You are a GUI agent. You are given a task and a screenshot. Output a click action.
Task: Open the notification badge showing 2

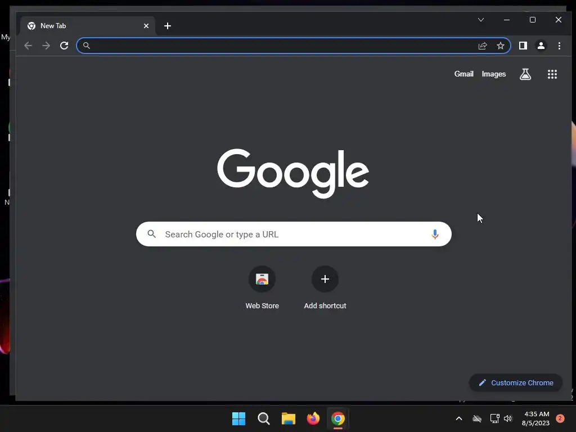[560, 418]
